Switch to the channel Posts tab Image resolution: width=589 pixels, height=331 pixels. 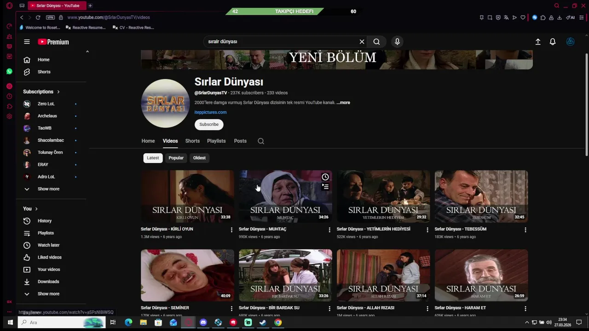click(240, 141)
